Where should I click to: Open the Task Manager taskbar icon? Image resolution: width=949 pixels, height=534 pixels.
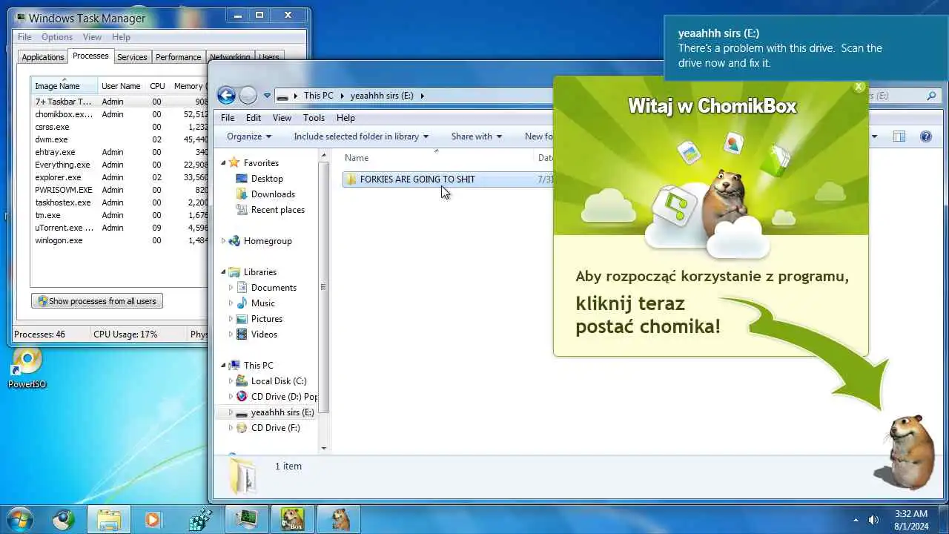[x=246, y=520]
